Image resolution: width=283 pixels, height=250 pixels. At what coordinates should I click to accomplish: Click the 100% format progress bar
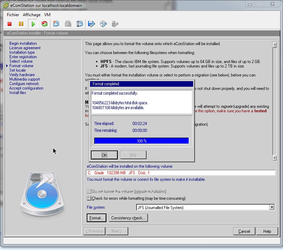coord(141,141)
